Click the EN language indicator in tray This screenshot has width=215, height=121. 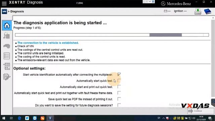pos(159,118)
